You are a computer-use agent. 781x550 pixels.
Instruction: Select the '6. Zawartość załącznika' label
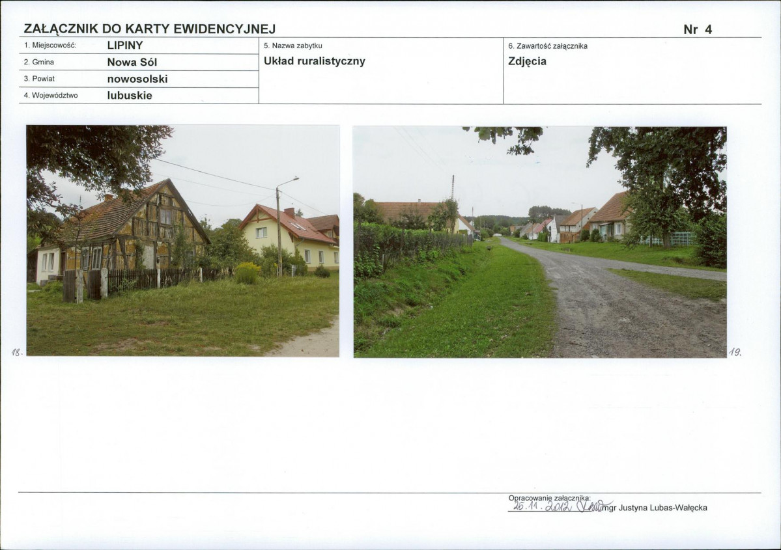547,46
